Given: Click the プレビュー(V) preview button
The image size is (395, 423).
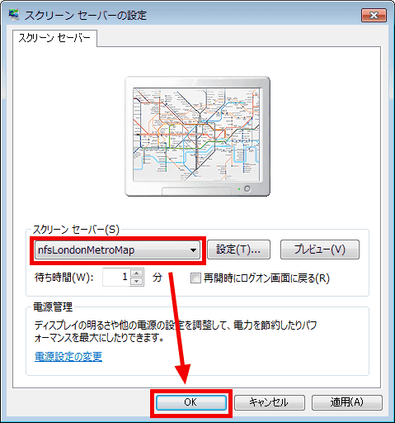Looking at the screenshot, I should 320,250.
